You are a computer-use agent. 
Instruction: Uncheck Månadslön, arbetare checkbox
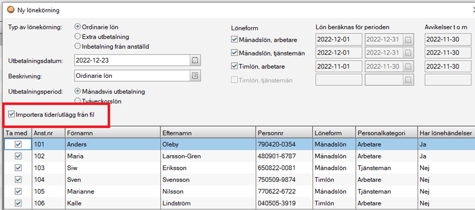click(x=234, y=39)
